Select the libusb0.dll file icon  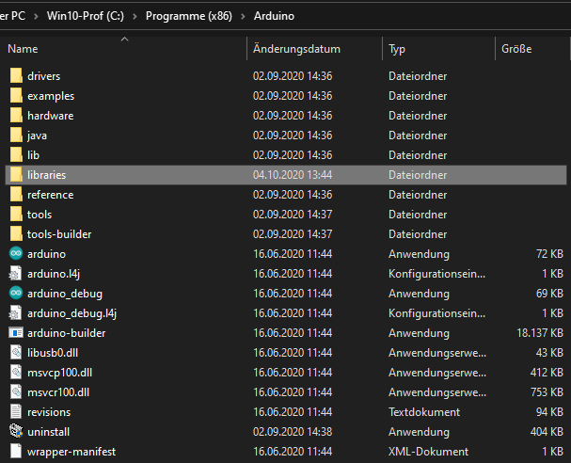point(15,353)
